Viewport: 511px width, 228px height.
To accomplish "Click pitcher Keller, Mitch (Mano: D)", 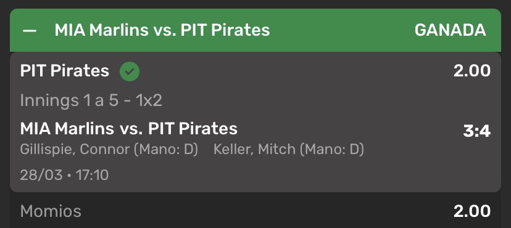I will pos(289,150).
